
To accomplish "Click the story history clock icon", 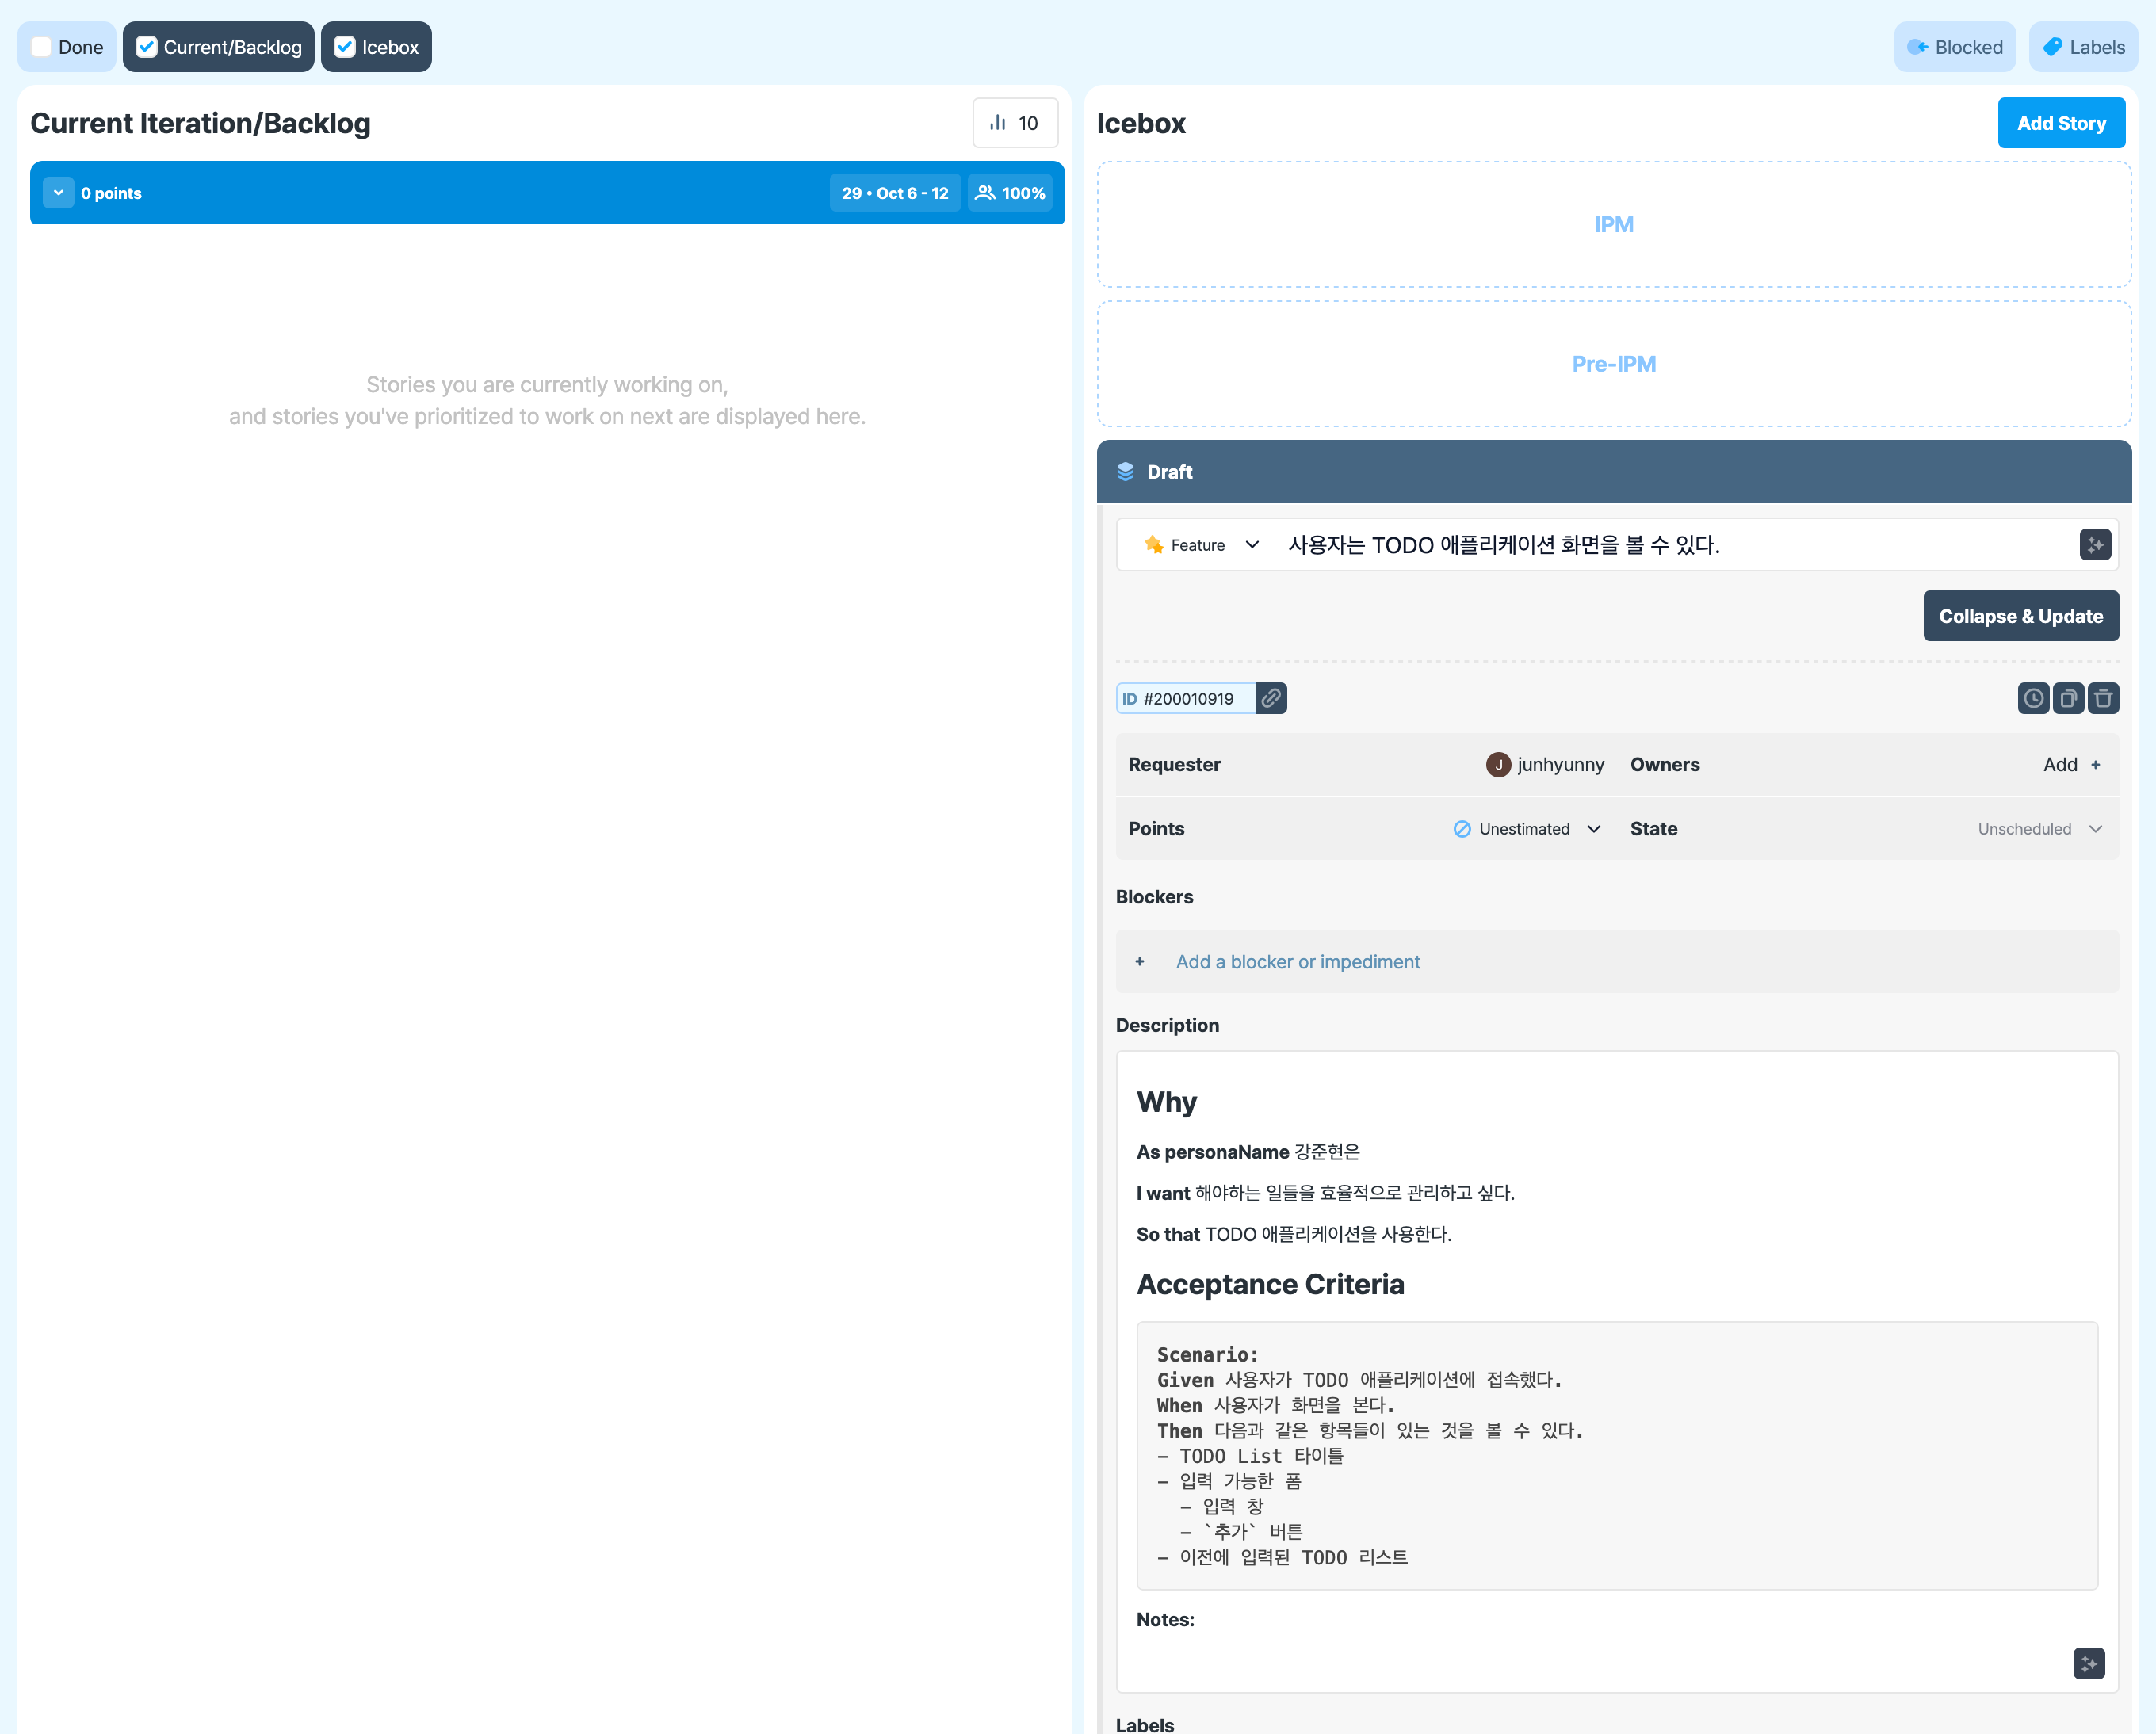I will [x=2033, y=698].
